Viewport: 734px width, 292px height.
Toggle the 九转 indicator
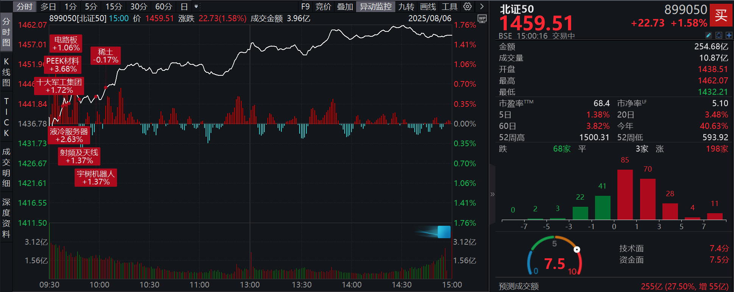pos(406,6)
